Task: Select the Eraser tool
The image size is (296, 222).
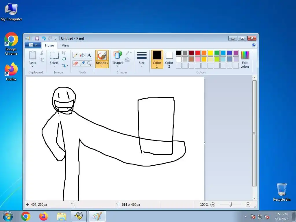Action: [75, 63]
